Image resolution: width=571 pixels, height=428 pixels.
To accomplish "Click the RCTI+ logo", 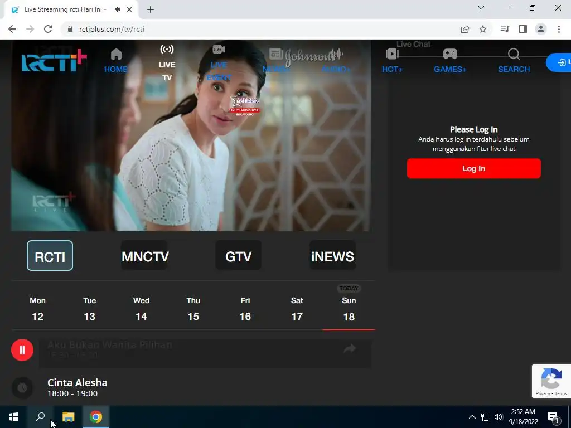I will pyautogui.click(x=54, y=61).
